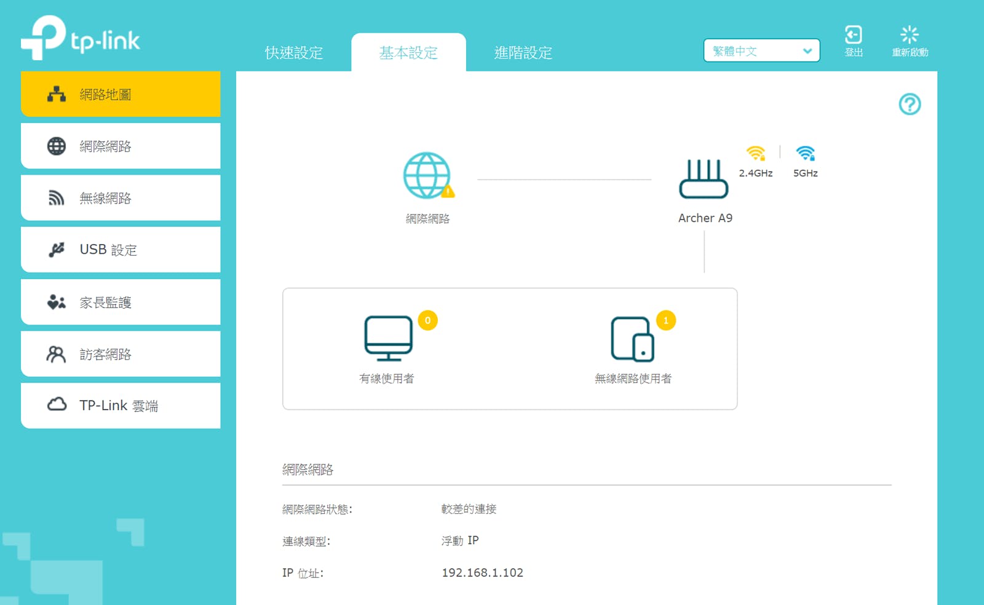The width and height of the screenshot is (984, 605).
Task: Click the TP-Link 雲端 cloud icon
Action: [x=56, y=405]
